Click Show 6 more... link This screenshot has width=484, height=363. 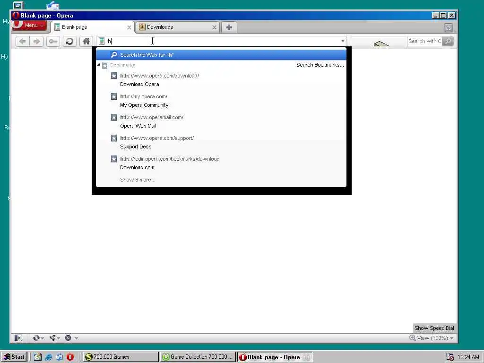(x=138, y=180)
